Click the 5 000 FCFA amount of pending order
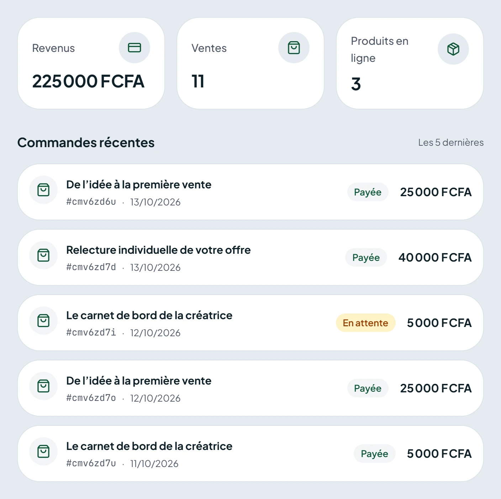 pyautogui.click(x=439, y=323)
